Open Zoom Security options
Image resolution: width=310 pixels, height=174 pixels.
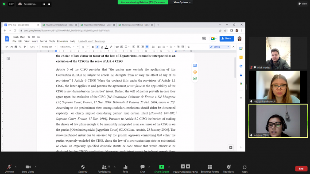click(83, 169)
